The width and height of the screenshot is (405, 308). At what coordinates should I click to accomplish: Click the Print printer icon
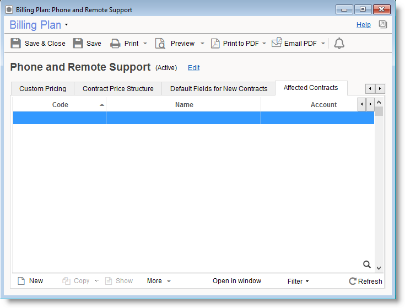click(x=115, y=44)
